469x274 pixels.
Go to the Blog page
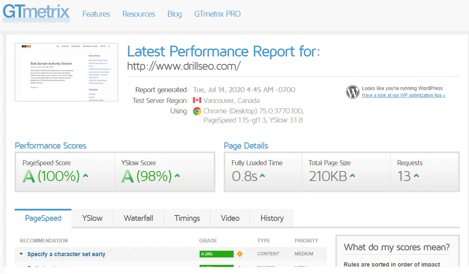coord(175,14)
